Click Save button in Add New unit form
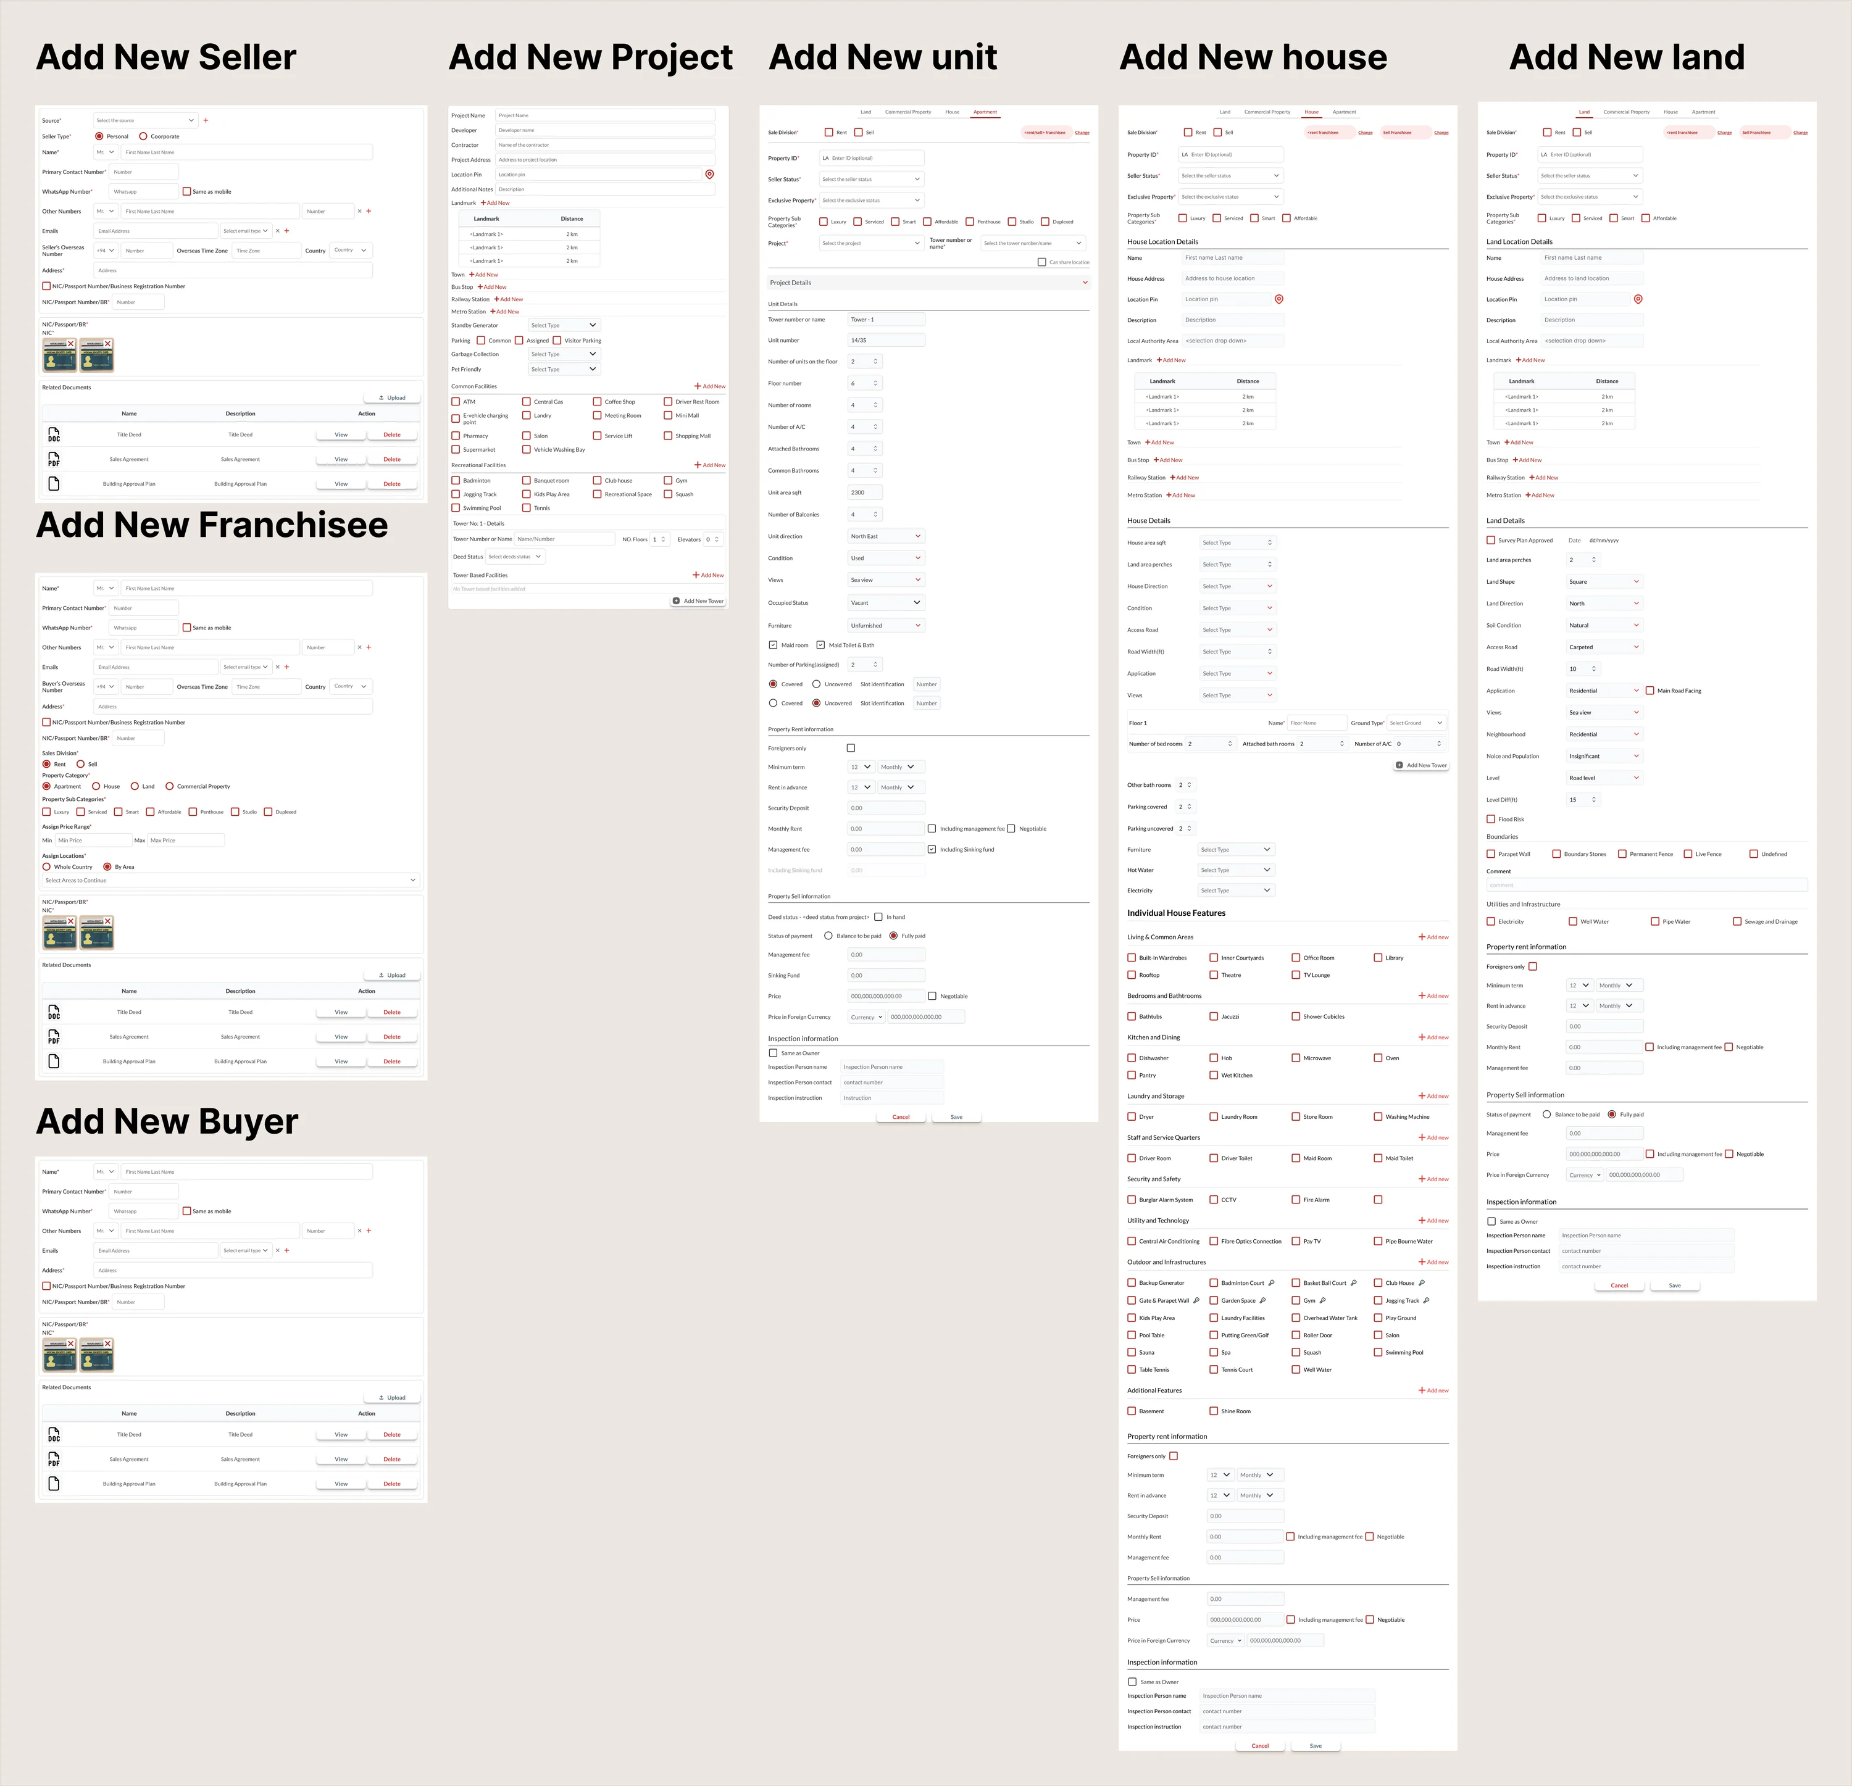This screenshot has height=1786, width=1852. [x=956, y=1116]
